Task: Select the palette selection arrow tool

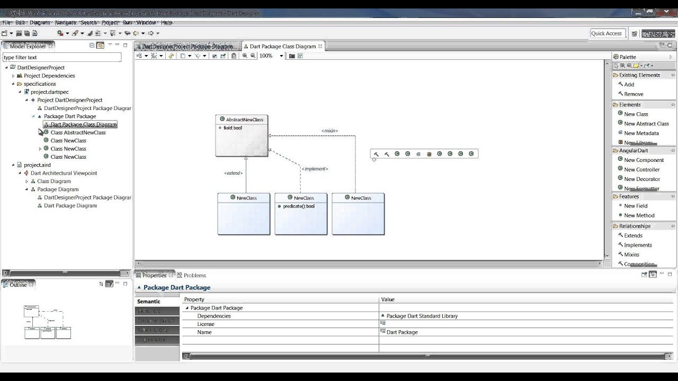Action: click(x=616, y=66)
